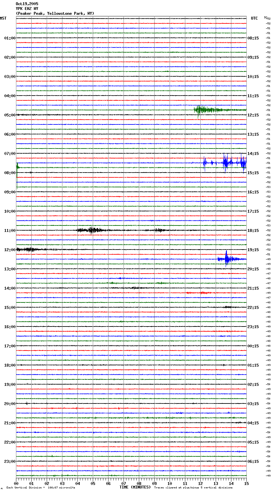The width and height of the screenshot is (272, 492).
Task: Click the 14:15 UTC time label
Action: pos(253,154)
